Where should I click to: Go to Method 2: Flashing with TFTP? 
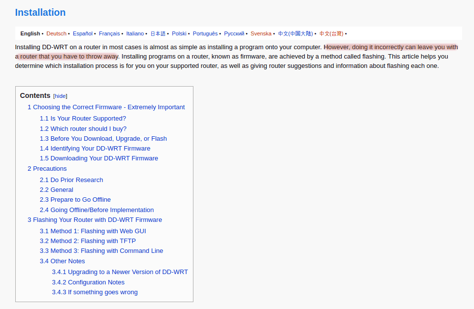point(88,241)
